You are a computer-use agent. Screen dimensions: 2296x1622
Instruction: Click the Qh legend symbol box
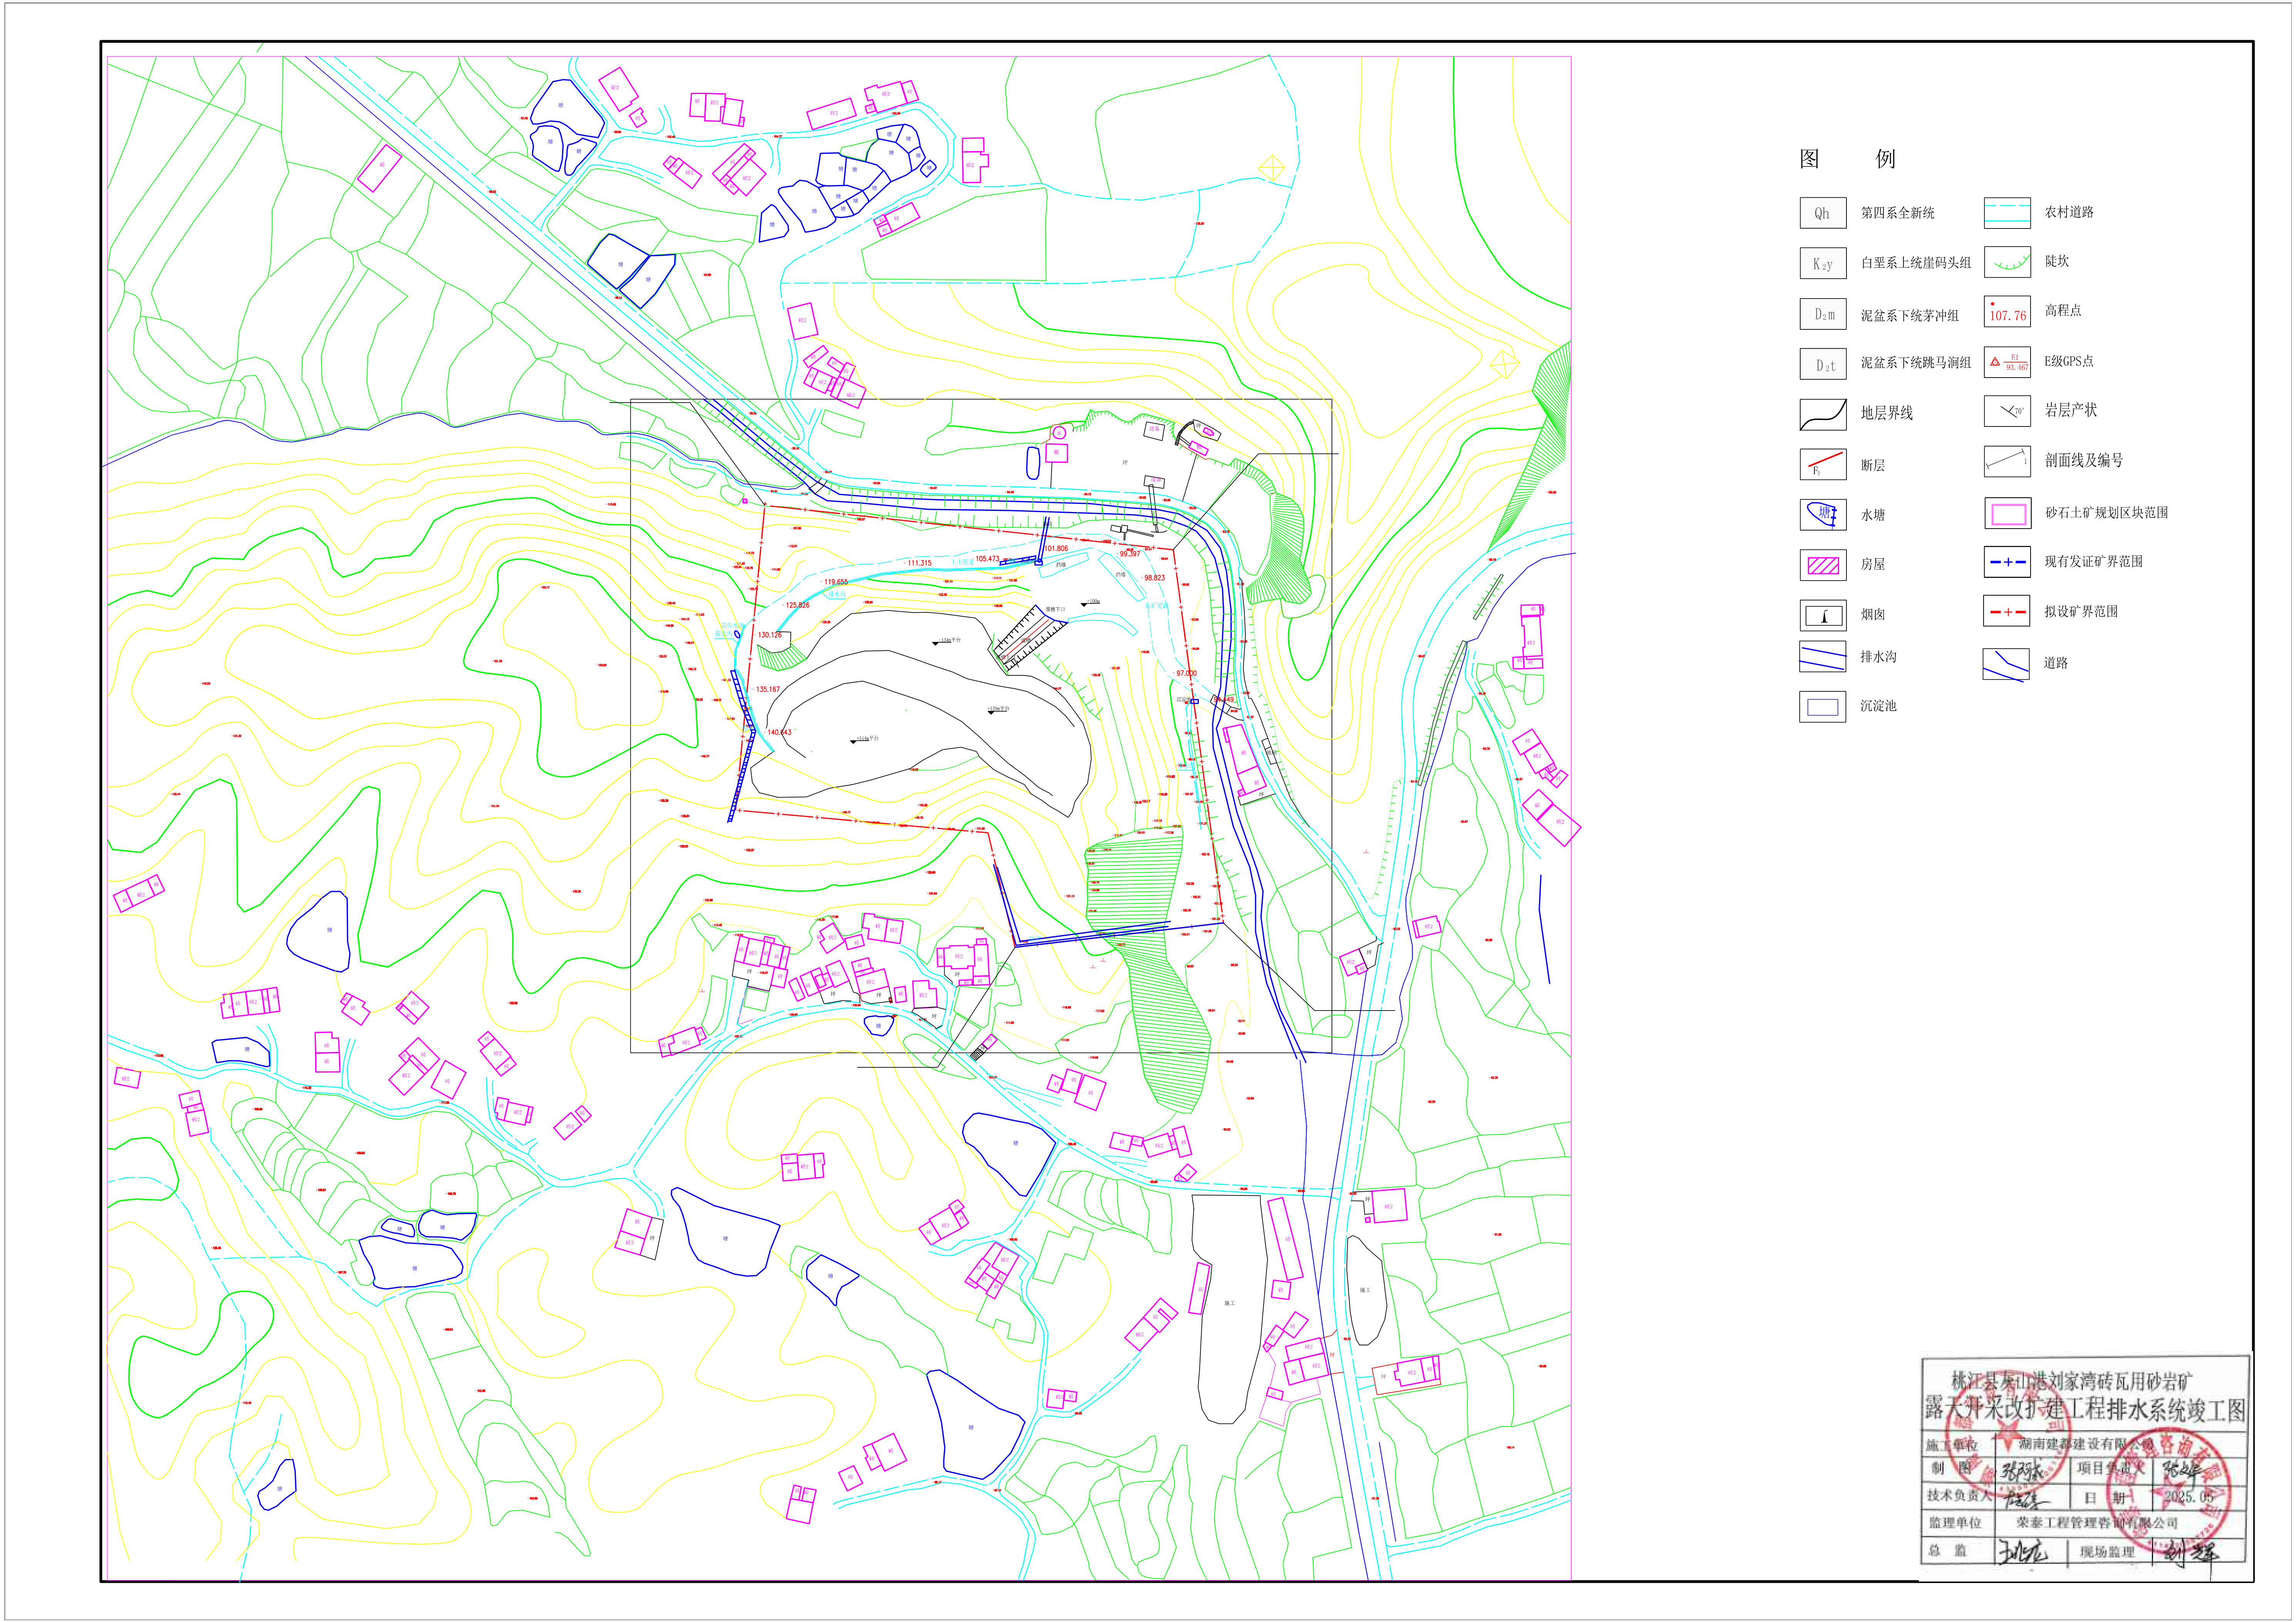(x=1822, y=213)
